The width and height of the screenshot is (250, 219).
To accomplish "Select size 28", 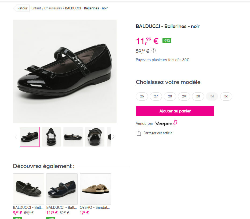I will click(x=170, y=96).
